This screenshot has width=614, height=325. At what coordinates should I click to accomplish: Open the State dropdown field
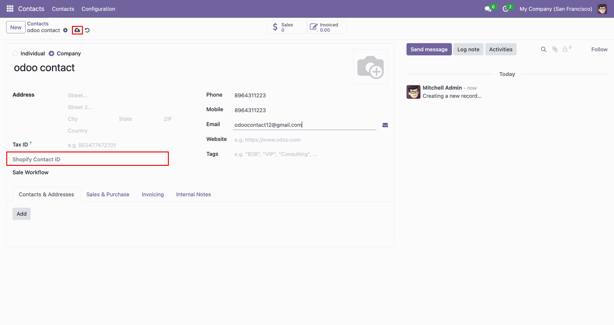139,119
